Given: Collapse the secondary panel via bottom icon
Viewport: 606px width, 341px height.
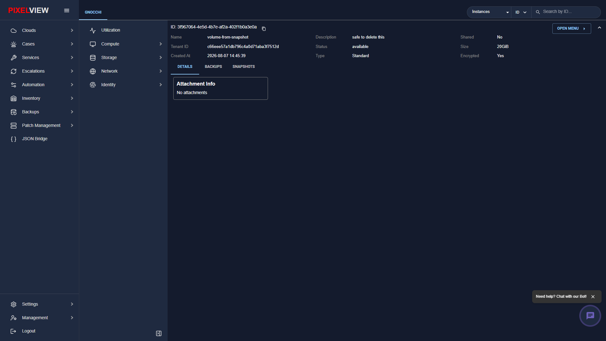Looking at the screenshot, I should (x=159, y=333).
